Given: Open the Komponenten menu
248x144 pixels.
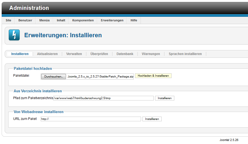Looking at the screenshot, I should coord(83,20).
